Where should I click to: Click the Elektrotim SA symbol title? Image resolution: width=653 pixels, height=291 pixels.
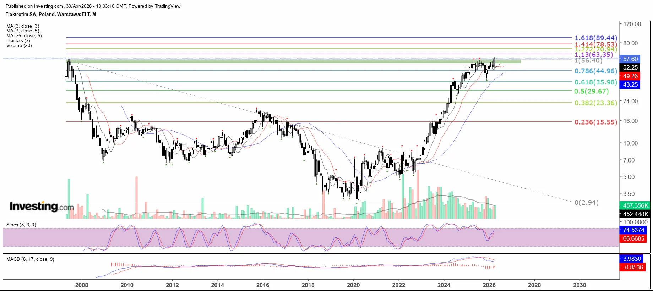(50, 15)
